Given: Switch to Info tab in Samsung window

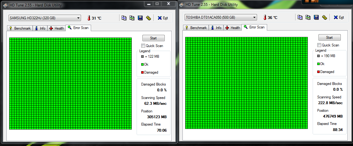Looking at the screenshot, I should point(40,28).
